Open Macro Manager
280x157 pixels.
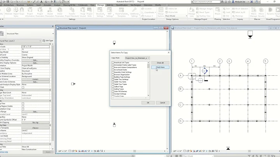(254, 12)
